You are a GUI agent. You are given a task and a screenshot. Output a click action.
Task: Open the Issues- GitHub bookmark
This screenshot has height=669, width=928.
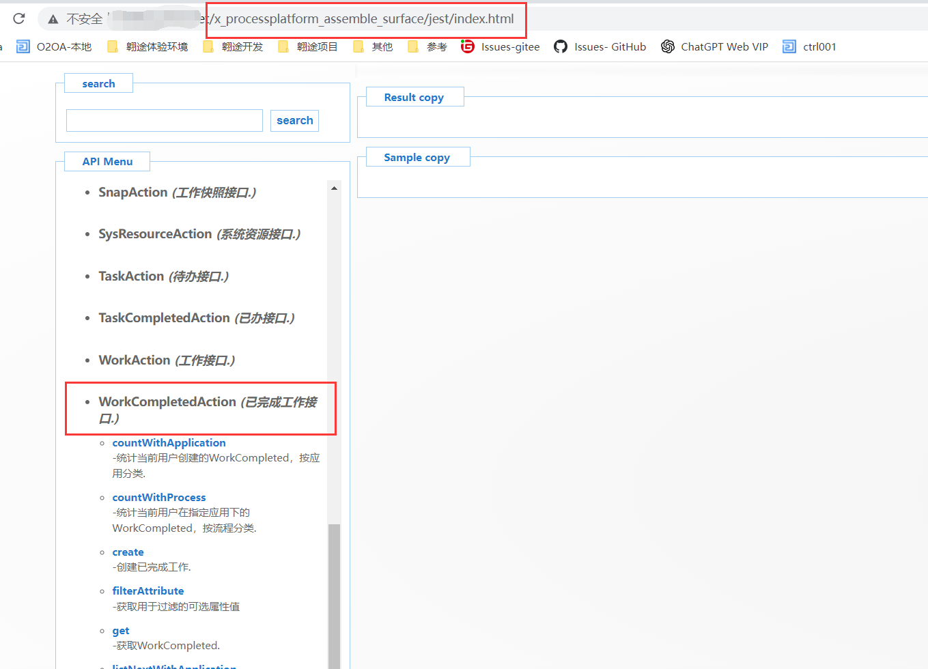[600, 46]
